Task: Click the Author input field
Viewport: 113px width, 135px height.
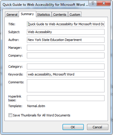Action: (x=66, y=40)
